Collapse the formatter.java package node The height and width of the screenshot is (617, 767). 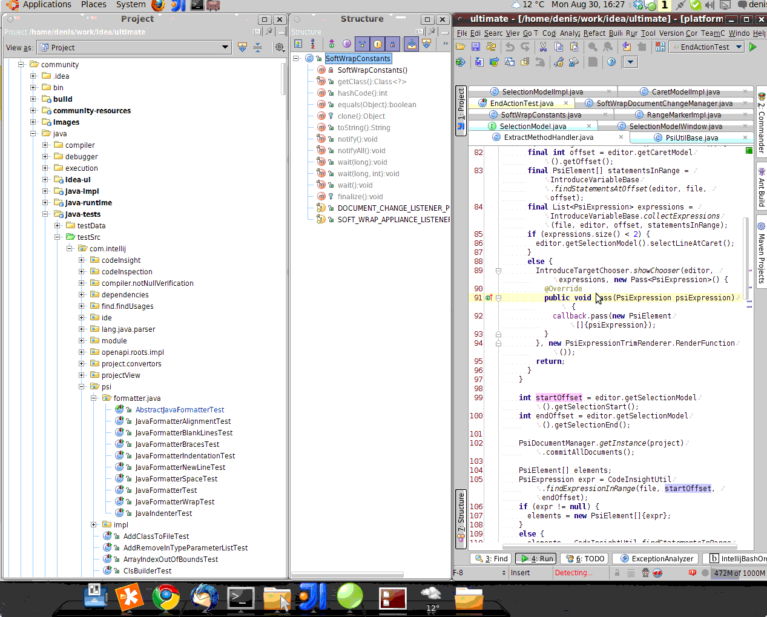point(94,398)
